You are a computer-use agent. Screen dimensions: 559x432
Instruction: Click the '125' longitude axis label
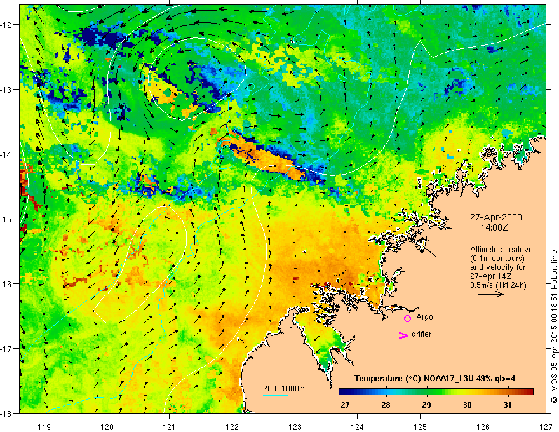point(421,427)
